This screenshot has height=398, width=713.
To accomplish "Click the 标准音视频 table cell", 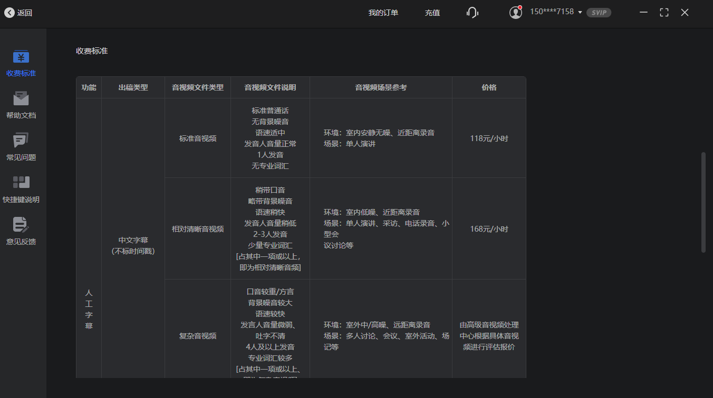I will click(198, 137).
